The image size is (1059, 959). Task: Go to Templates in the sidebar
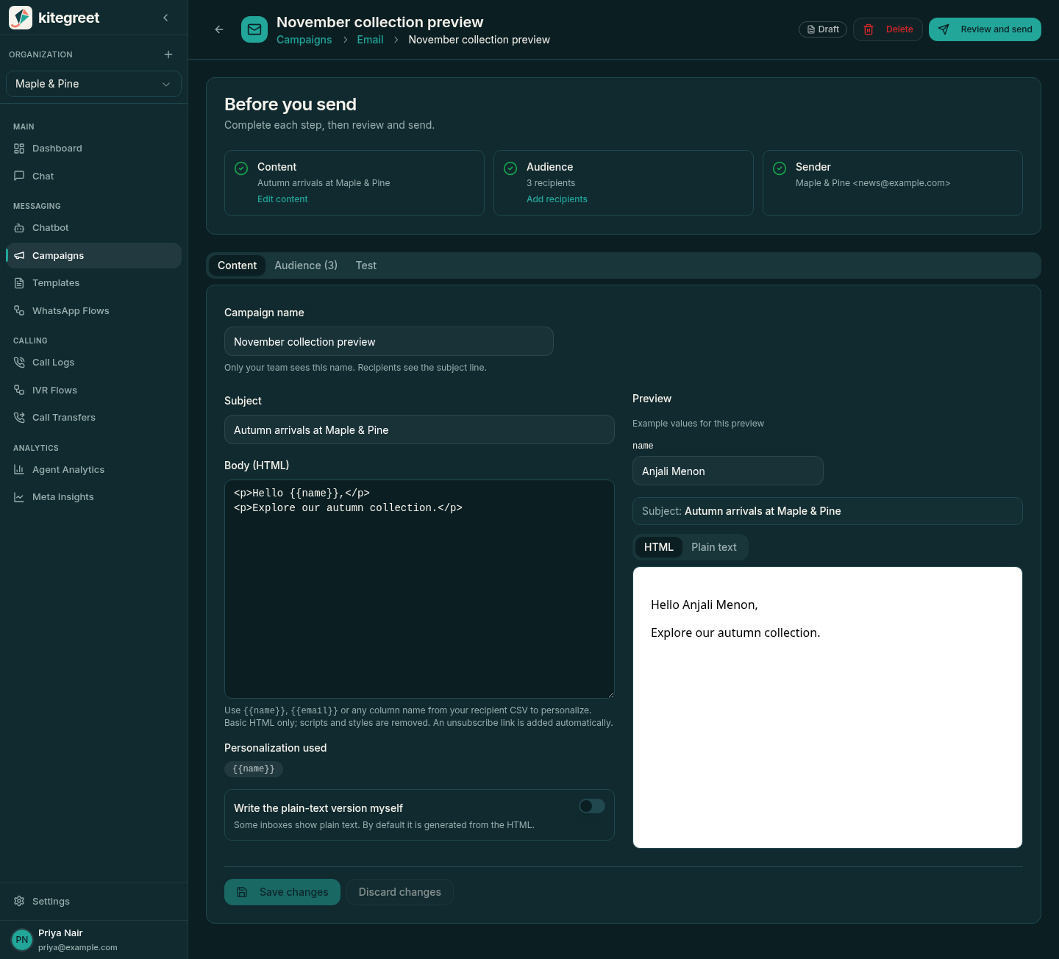pyautogui.click(x=93, y=283)
